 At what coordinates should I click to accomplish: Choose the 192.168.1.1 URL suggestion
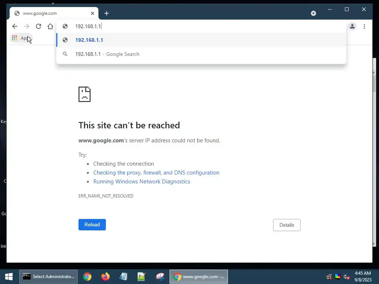[x=201, y=40]
